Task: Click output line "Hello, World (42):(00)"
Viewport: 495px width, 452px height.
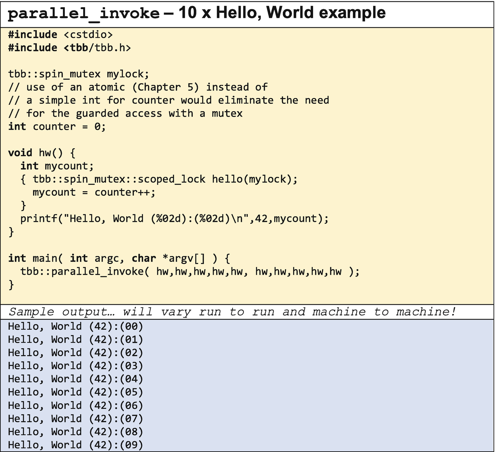Action: (76, 326)
